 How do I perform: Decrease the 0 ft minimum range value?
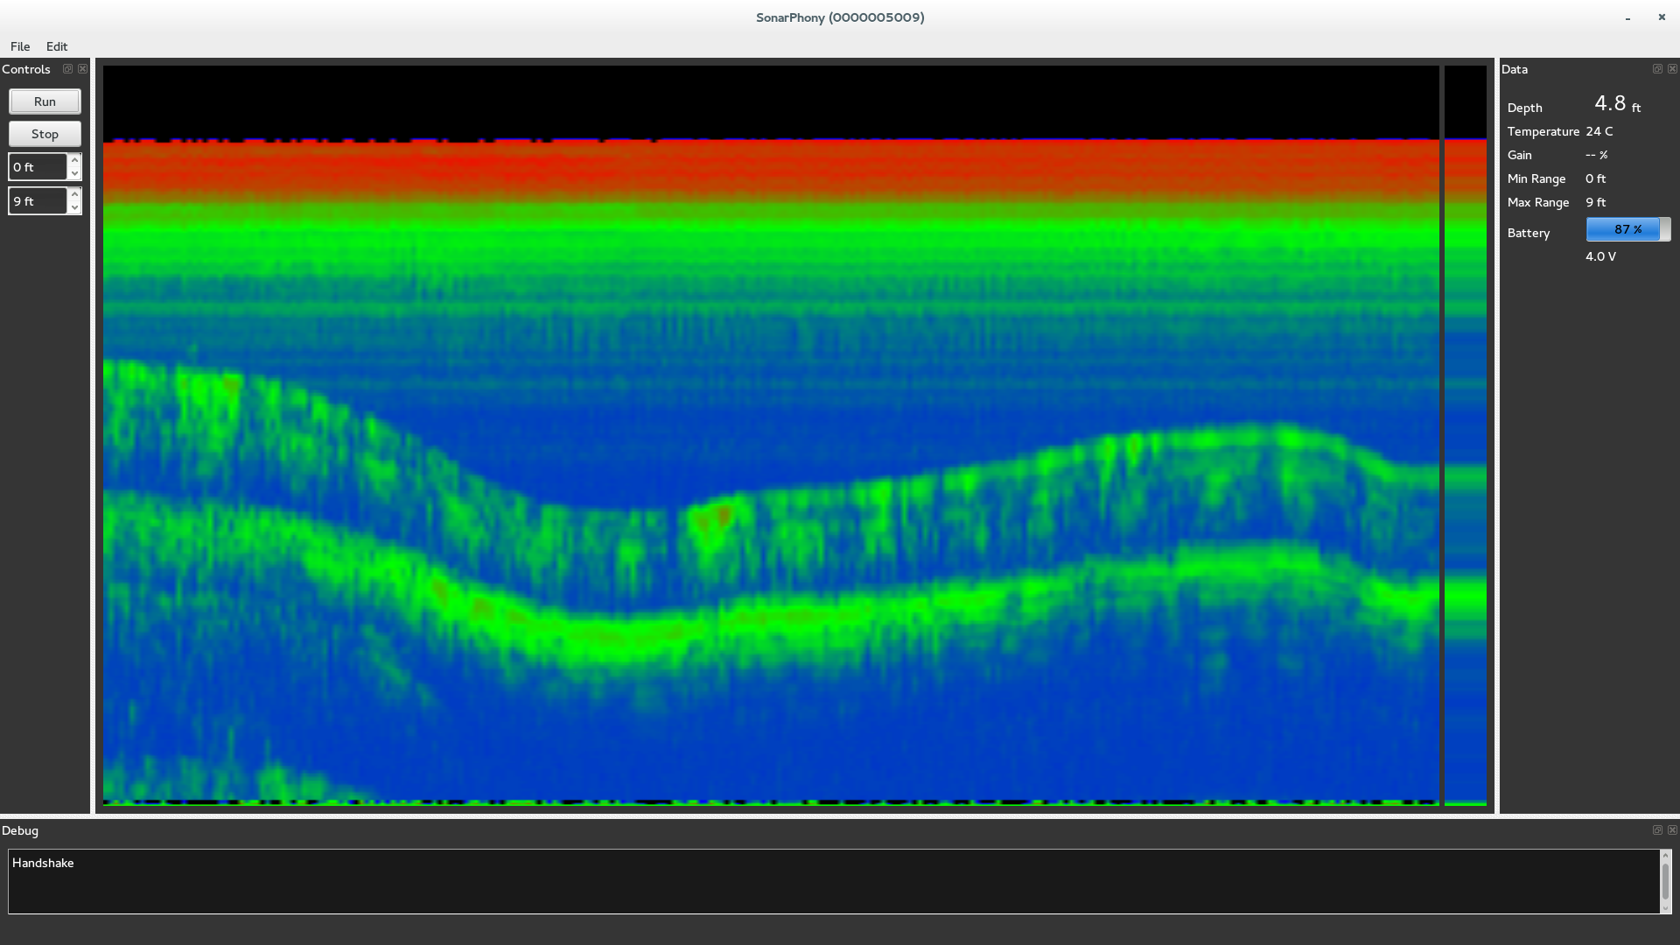74,173
